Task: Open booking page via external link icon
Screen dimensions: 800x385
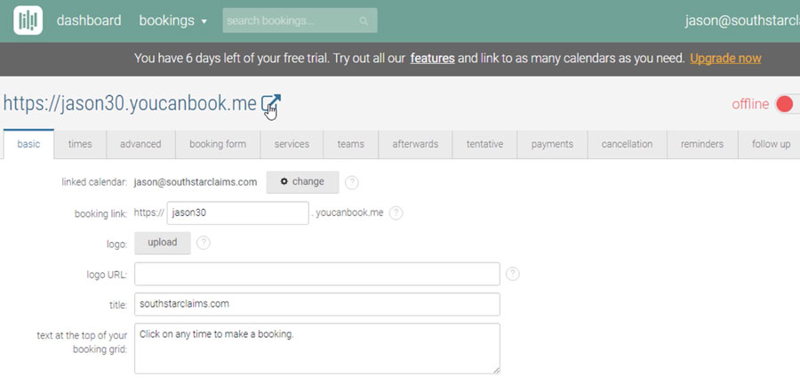Action: tap(271, 104)
